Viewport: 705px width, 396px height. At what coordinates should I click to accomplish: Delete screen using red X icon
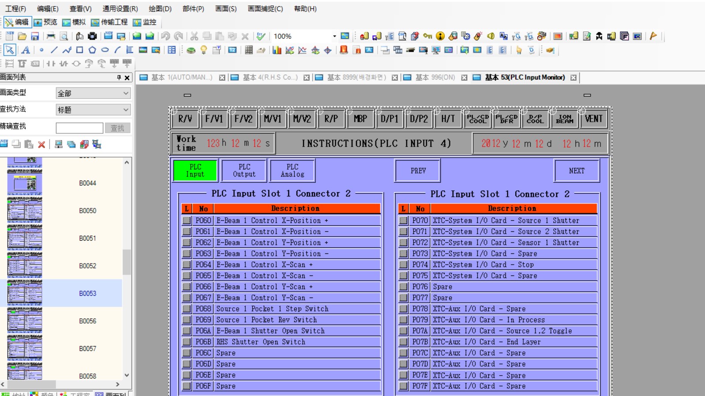click(41, 144)
